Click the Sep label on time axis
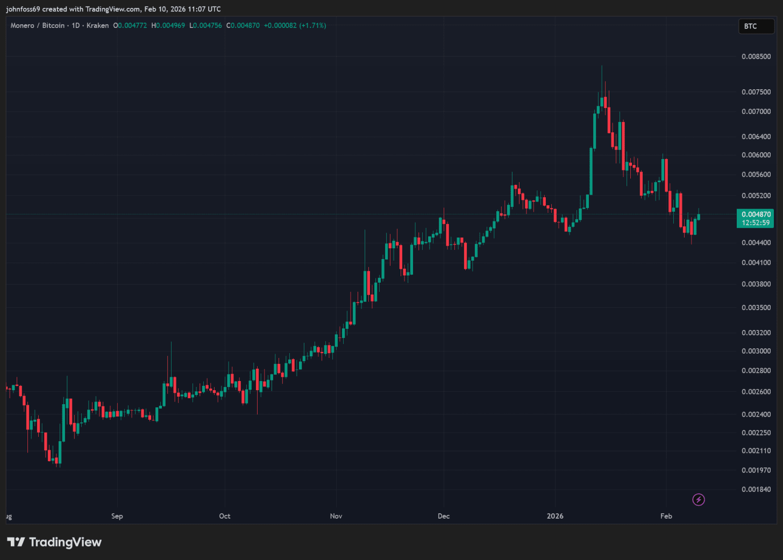 (x=117, y=516)
